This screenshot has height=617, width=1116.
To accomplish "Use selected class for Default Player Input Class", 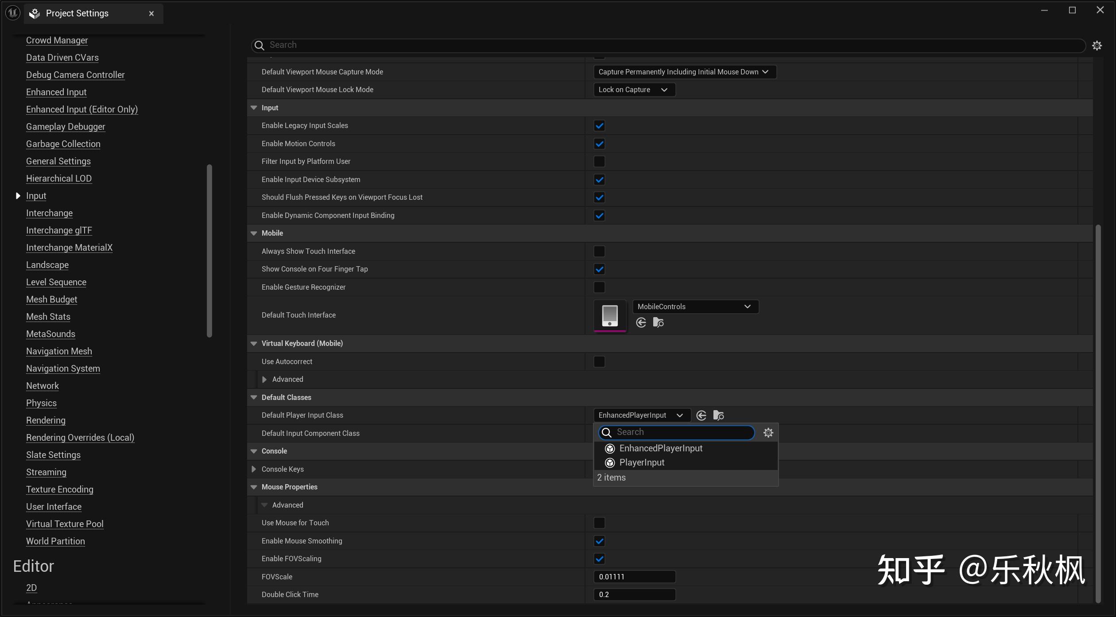I will pyautogui.click(x=701, y=415).
